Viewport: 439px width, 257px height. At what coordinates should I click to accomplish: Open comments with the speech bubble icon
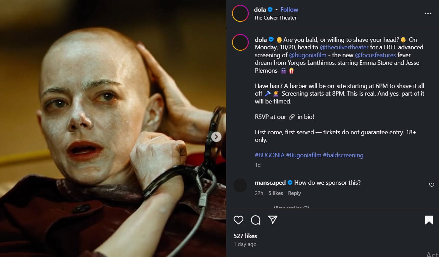coord(256,220)
